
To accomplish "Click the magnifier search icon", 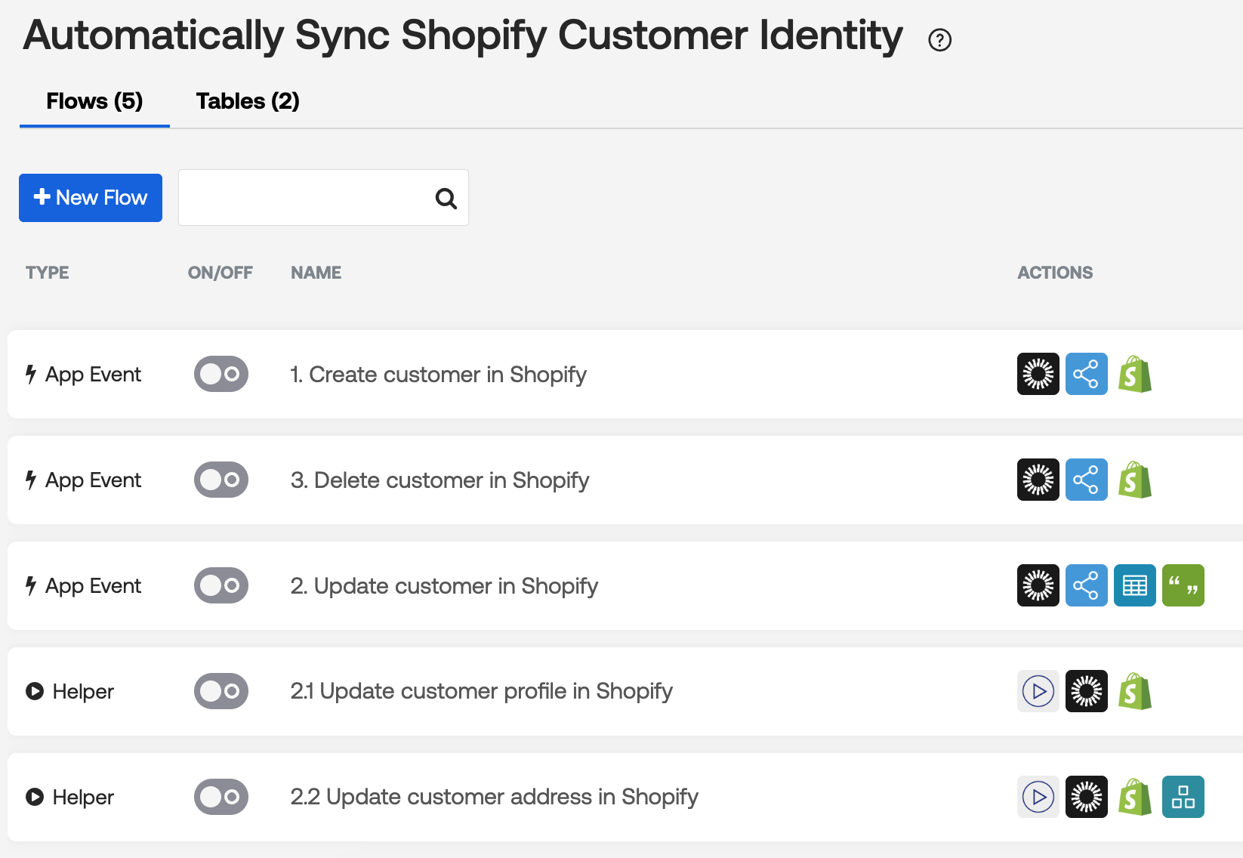I will (446, 199).
